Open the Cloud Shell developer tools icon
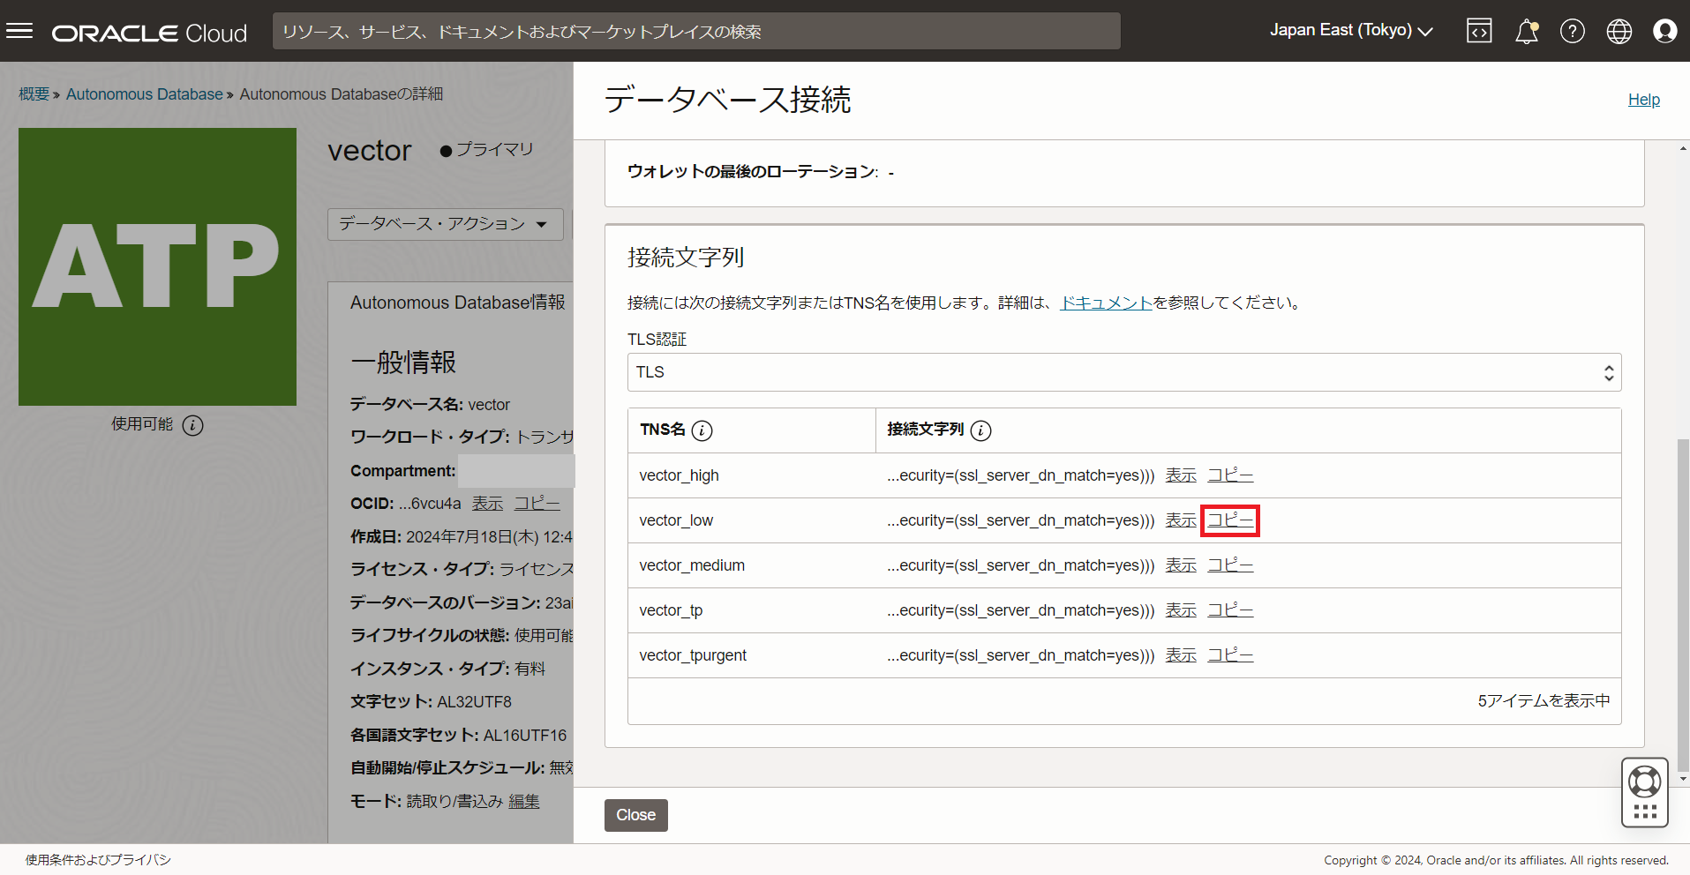 [x=1479, y=31]
